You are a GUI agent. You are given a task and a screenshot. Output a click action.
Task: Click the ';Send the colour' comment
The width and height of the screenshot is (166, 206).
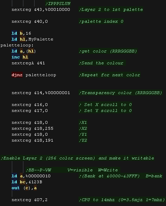tap(102, 63)
